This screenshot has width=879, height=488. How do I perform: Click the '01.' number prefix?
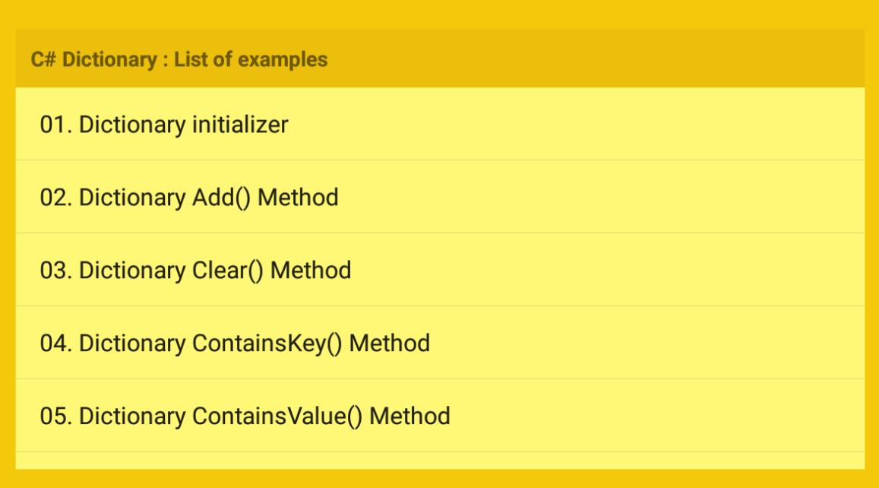(x=55, y=125)
